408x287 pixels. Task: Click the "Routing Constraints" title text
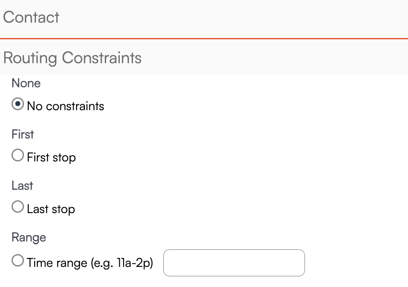tap(72, 58)
